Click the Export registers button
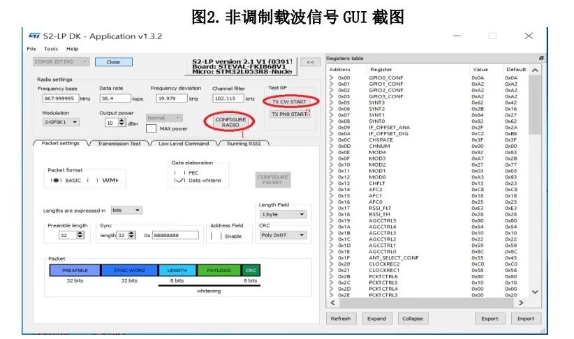This screenshot has width=574, height=339. pyautogui.click(x=490, y=319)
